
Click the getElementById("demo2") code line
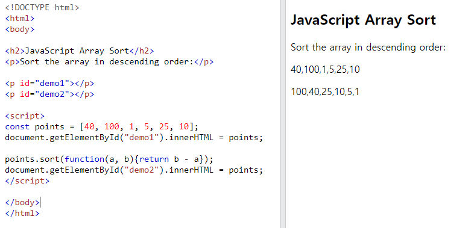pyautogui.click(x=134, y=170)
